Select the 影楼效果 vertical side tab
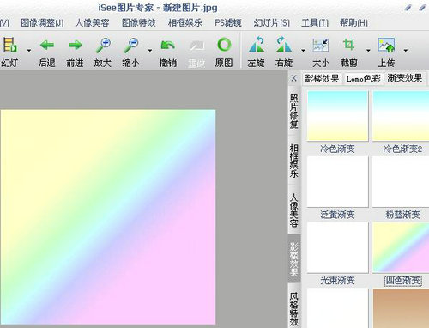The width and height of the screenshot is (429, 328). point(294,259)
